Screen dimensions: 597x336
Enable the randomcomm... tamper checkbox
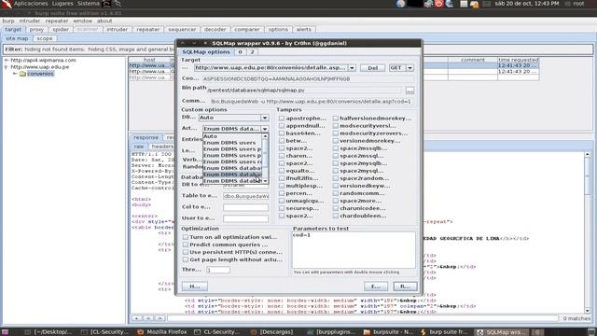click(336, 193)
